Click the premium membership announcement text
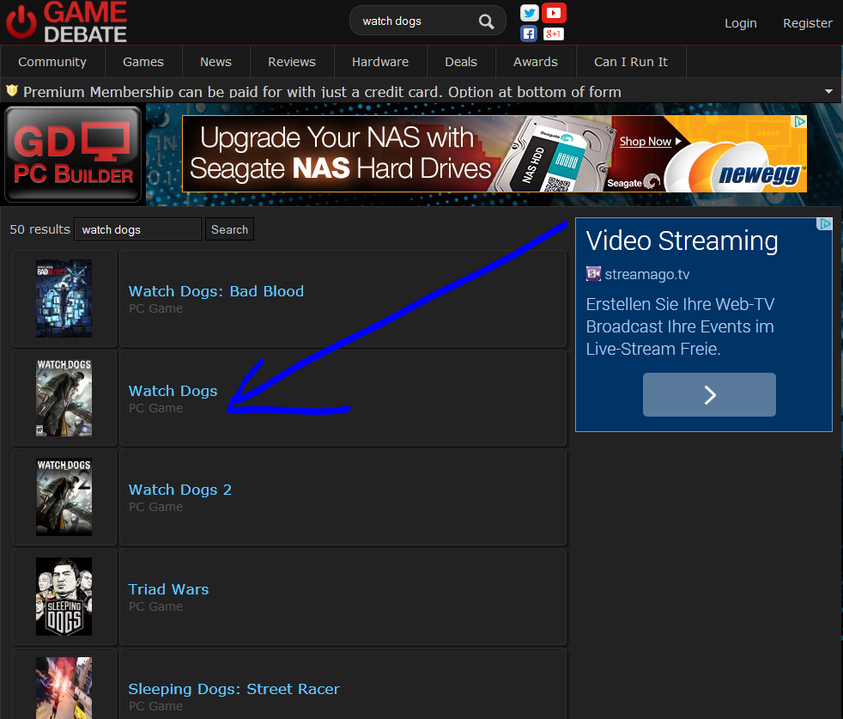This screenshot has height=719, width=843. 322,92
